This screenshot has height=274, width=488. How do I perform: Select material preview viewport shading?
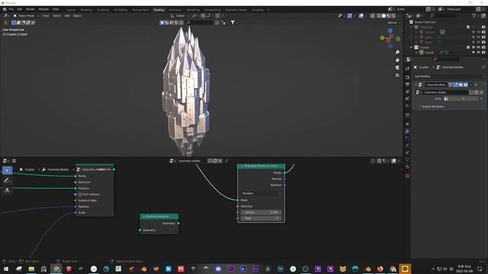pyautogui.click(x=389, y=15)
